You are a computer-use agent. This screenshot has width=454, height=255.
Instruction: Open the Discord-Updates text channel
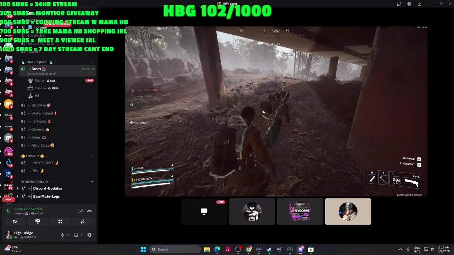pos(57,188)
